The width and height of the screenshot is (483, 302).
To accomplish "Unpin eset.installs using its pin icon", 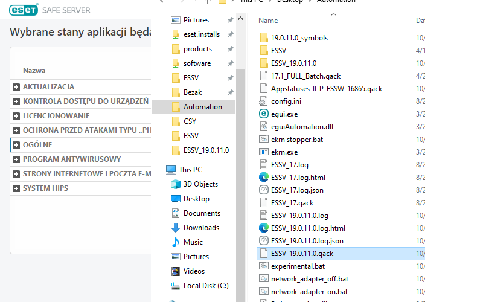I will tap(230, 34).
